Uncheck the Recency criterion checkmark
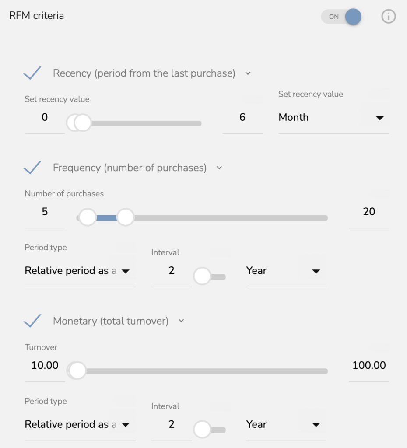Image resolution: width=407 pixels, height=448 pixels. click(32, 73)
